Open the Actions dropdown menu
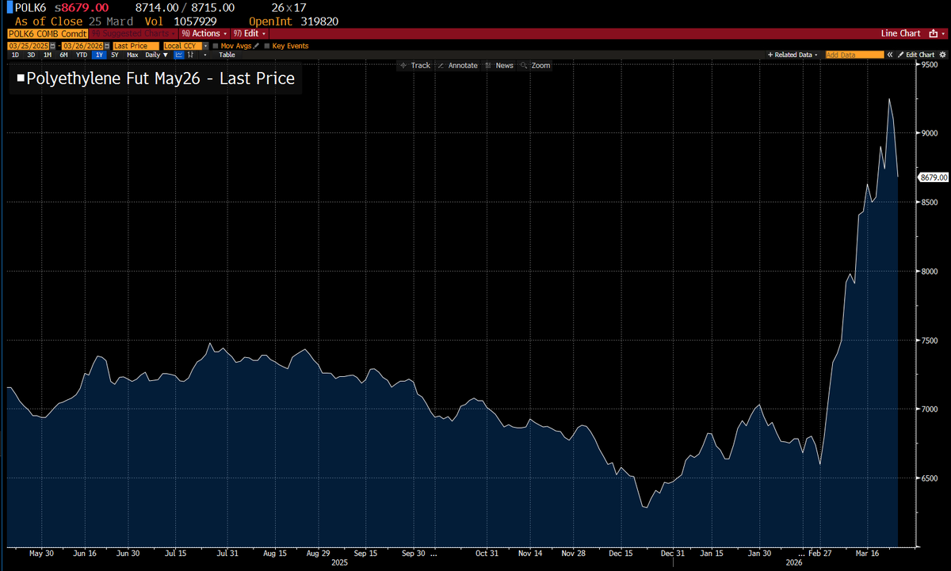 tap(204, 33)
